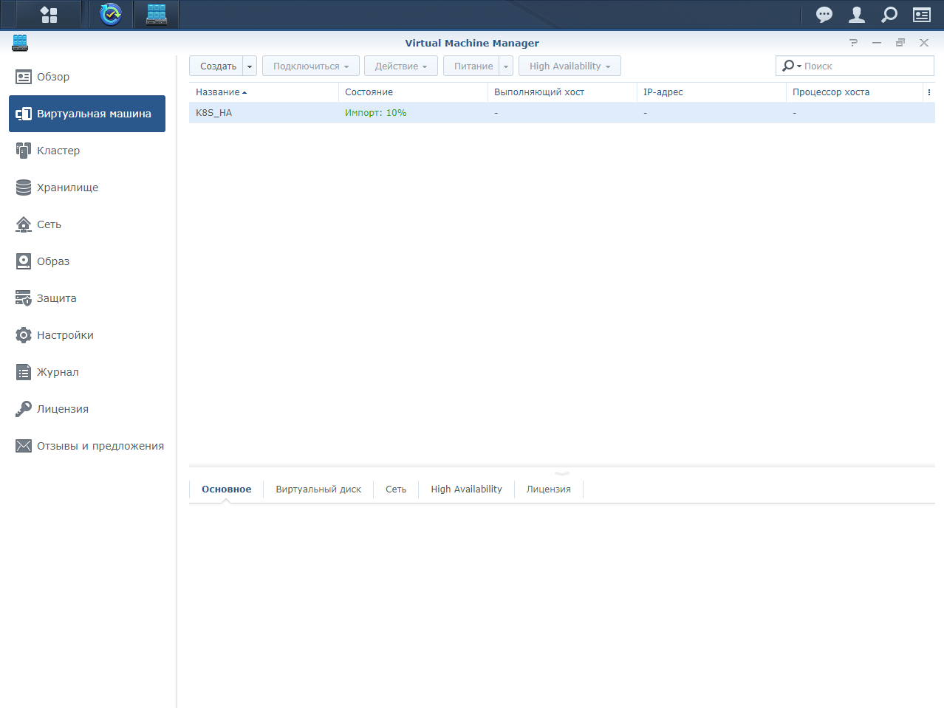Open the column options three-dot menu

929,92
